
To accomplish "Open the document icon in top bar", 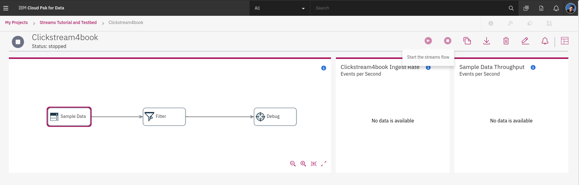I will tap(541, 8).
